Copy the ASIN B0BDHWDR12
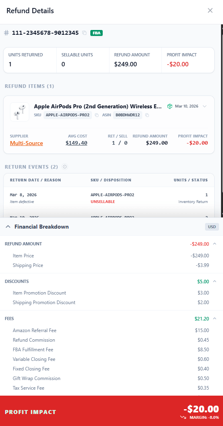Viewport: 223px width, 426px height. (x=147, y=115)
